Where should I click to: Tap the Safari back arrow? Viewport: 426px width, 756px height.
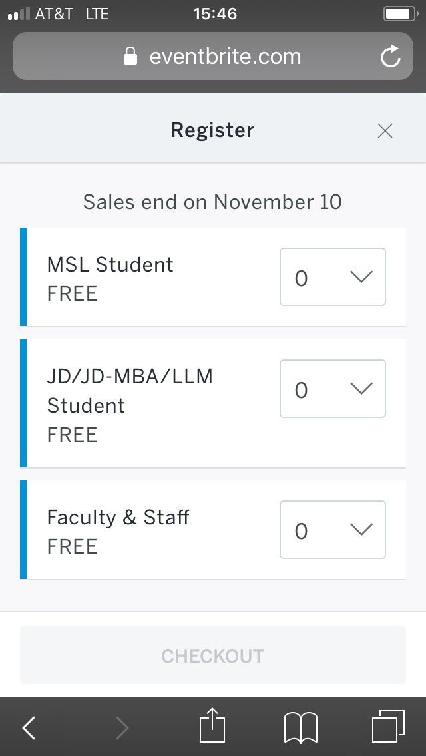29,727
